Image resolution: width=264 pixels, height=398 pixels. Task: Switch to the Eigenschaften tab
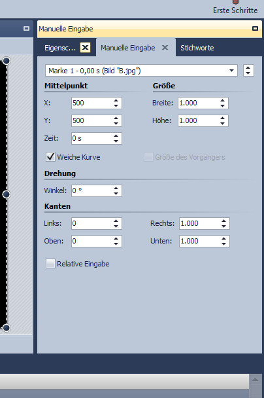pos(60,48)
